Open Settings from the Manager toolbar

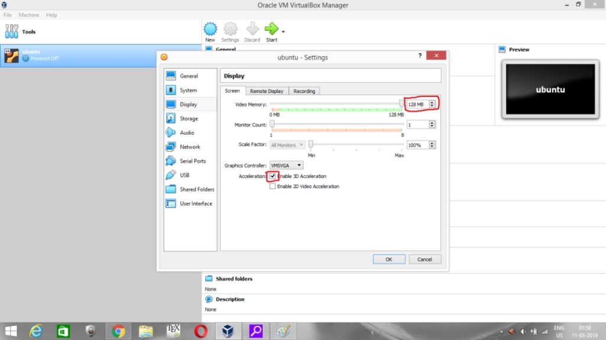point(230,32)
